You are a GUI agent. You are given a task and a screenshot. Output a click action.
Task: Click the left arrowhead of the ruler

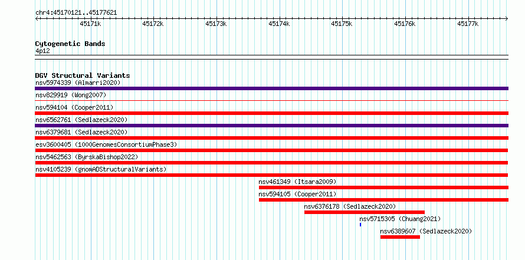tap(37, 18)
